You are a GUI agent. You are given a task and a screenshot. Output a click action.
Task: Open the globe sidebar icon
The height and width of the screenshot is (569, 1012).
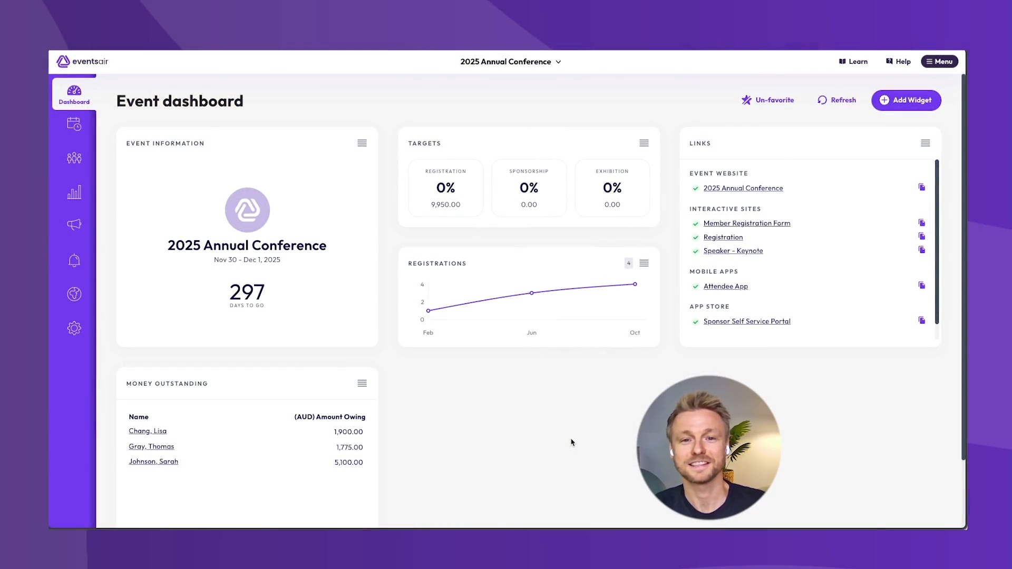[74, 294]
